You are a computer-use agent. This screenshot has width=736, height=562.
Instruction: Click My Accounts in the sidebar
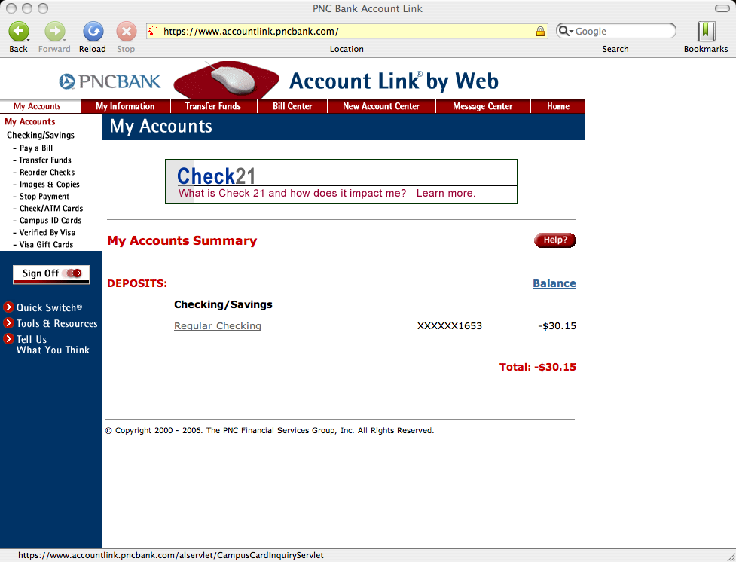pyautogui.click(x=30, y=121)
